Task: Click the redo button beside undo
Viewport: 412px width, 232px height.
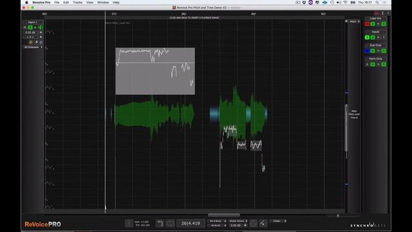Action: coord(170,224)
